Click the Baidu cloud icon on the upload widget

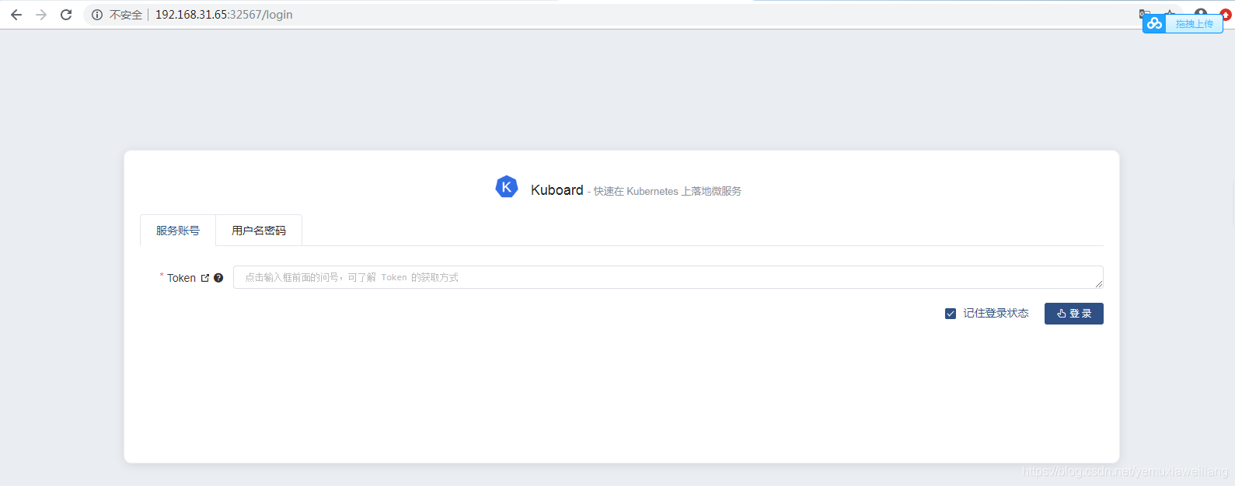[1154, 24]
